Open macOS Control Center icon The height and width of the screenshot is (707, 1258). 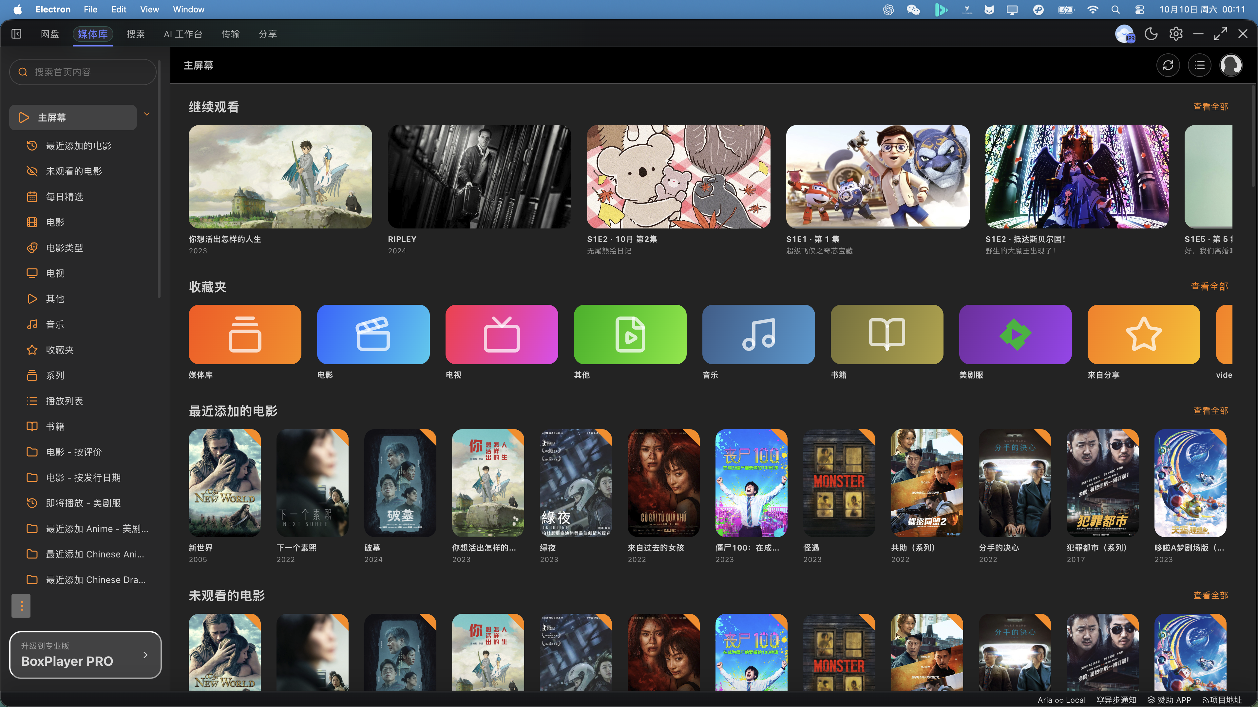[x=1139, y=9]
